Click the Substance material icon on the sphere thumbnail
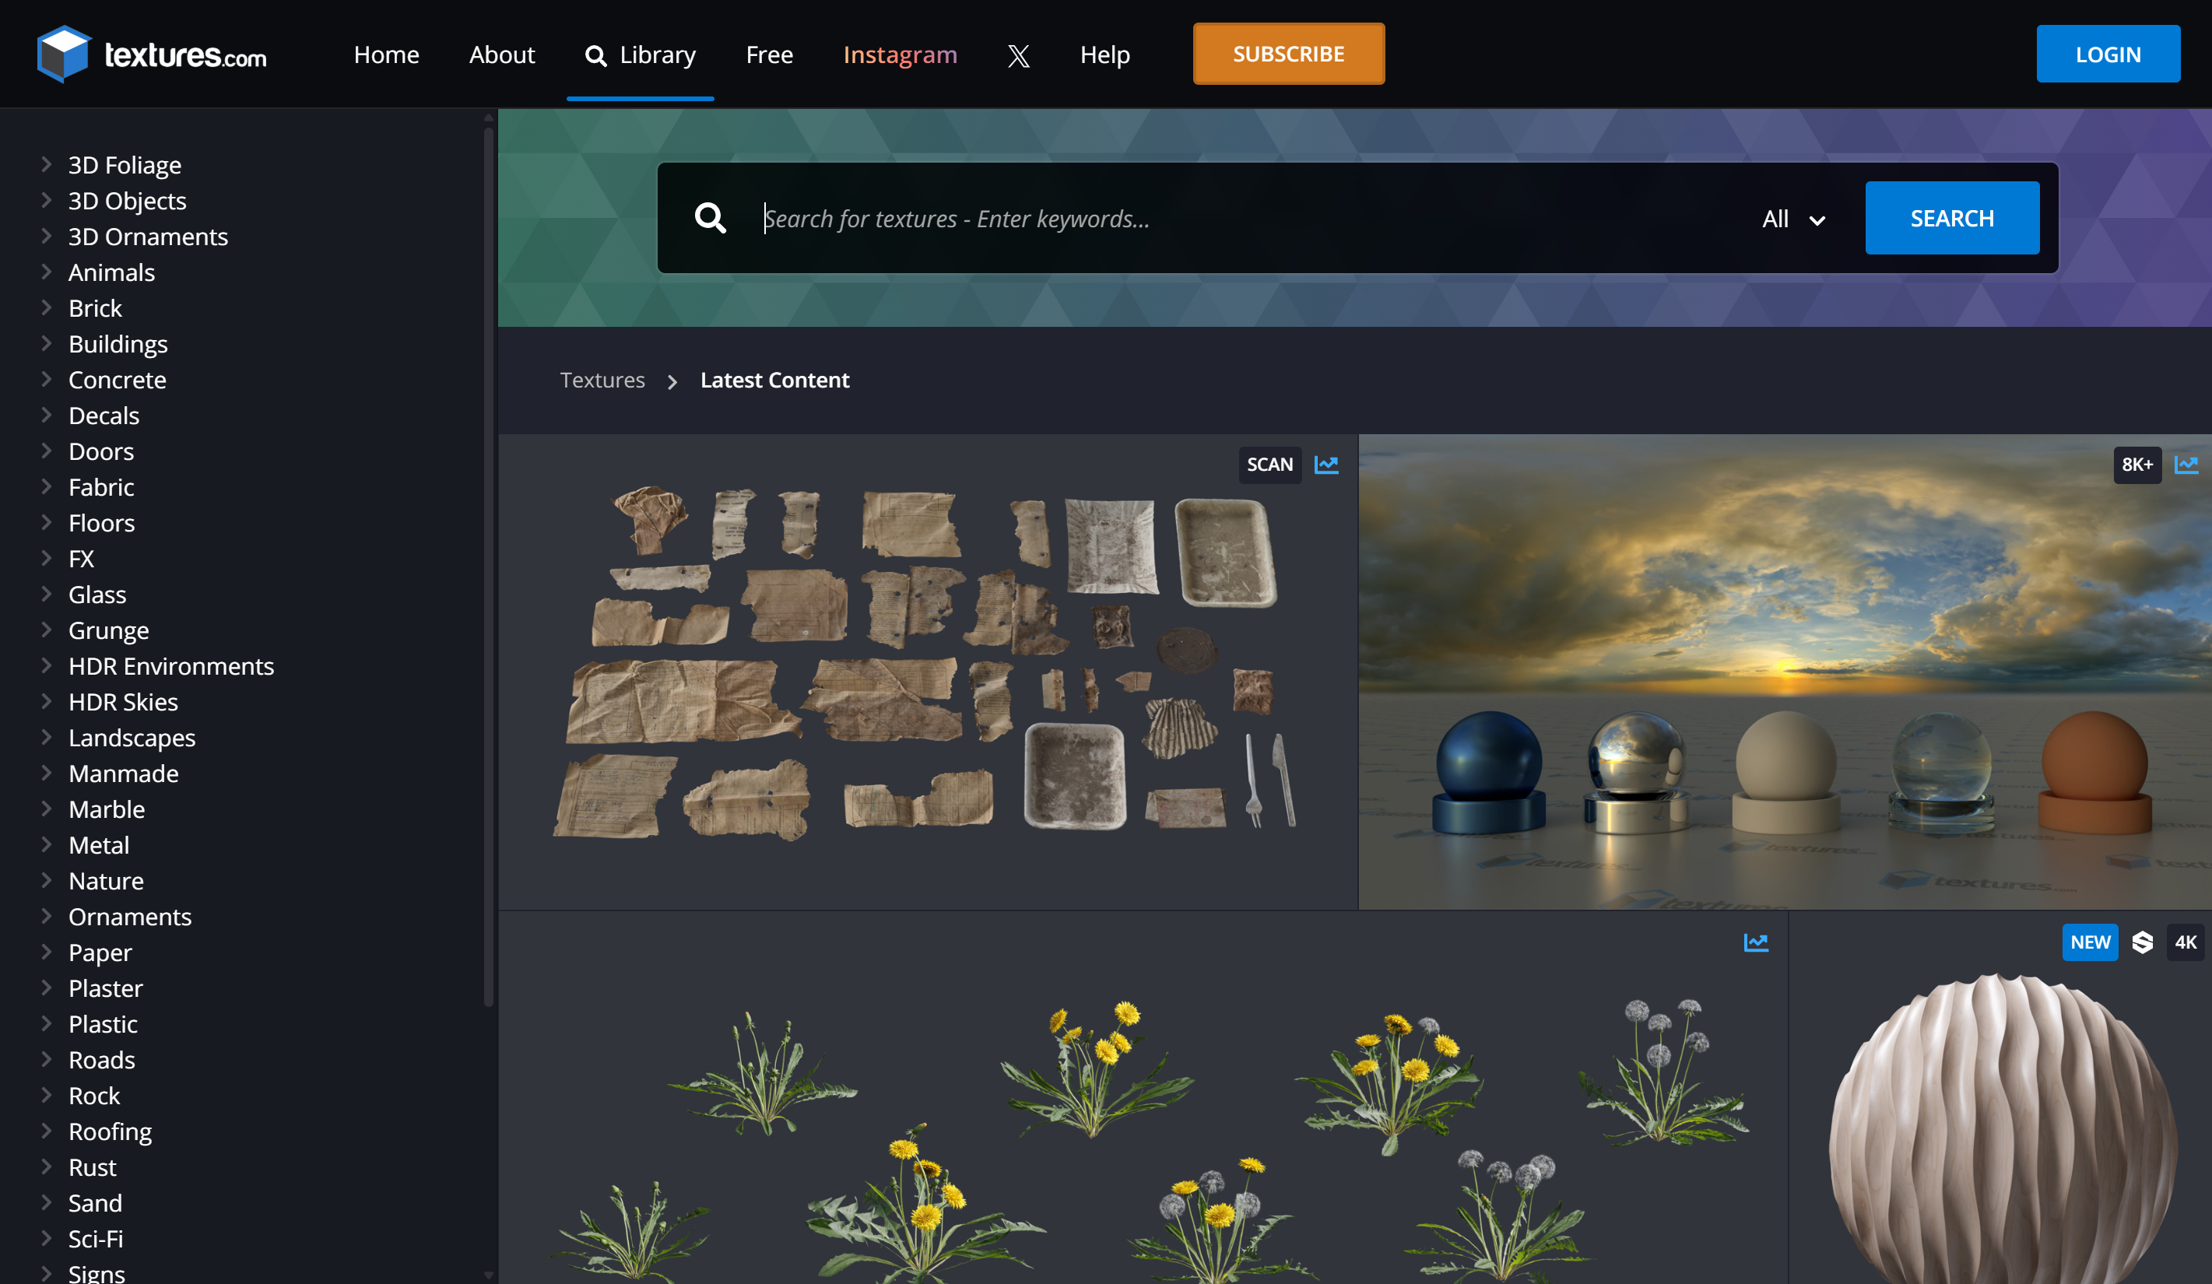Viewport: 2212px width, 1284px height. point(2143,942)
